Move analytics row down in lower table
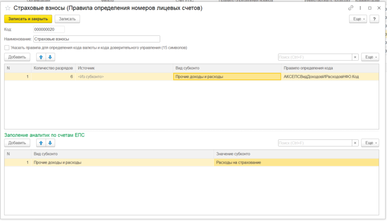Viewport: 387px width, 221px height. [x=50, y=143]
